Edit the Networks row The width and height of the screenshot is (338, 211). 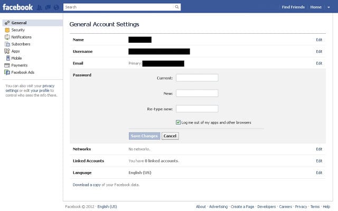point(319,149)
